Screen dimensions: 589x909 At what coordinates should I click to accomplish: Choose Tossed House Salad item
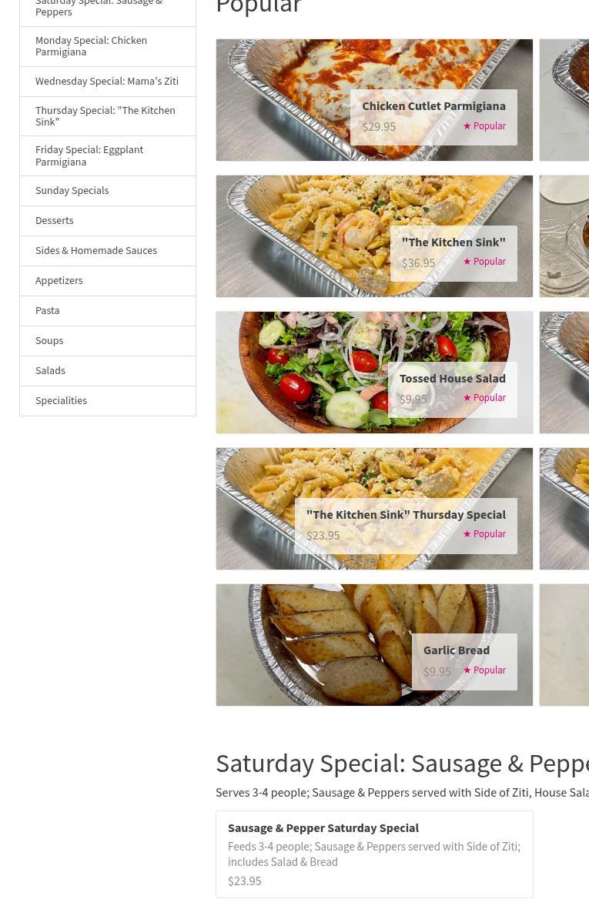(x=374, y=373)
